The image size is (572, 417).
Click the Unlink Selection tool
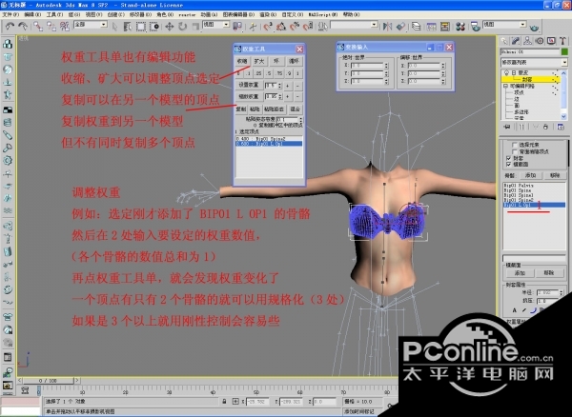click(x=51, y=27)
